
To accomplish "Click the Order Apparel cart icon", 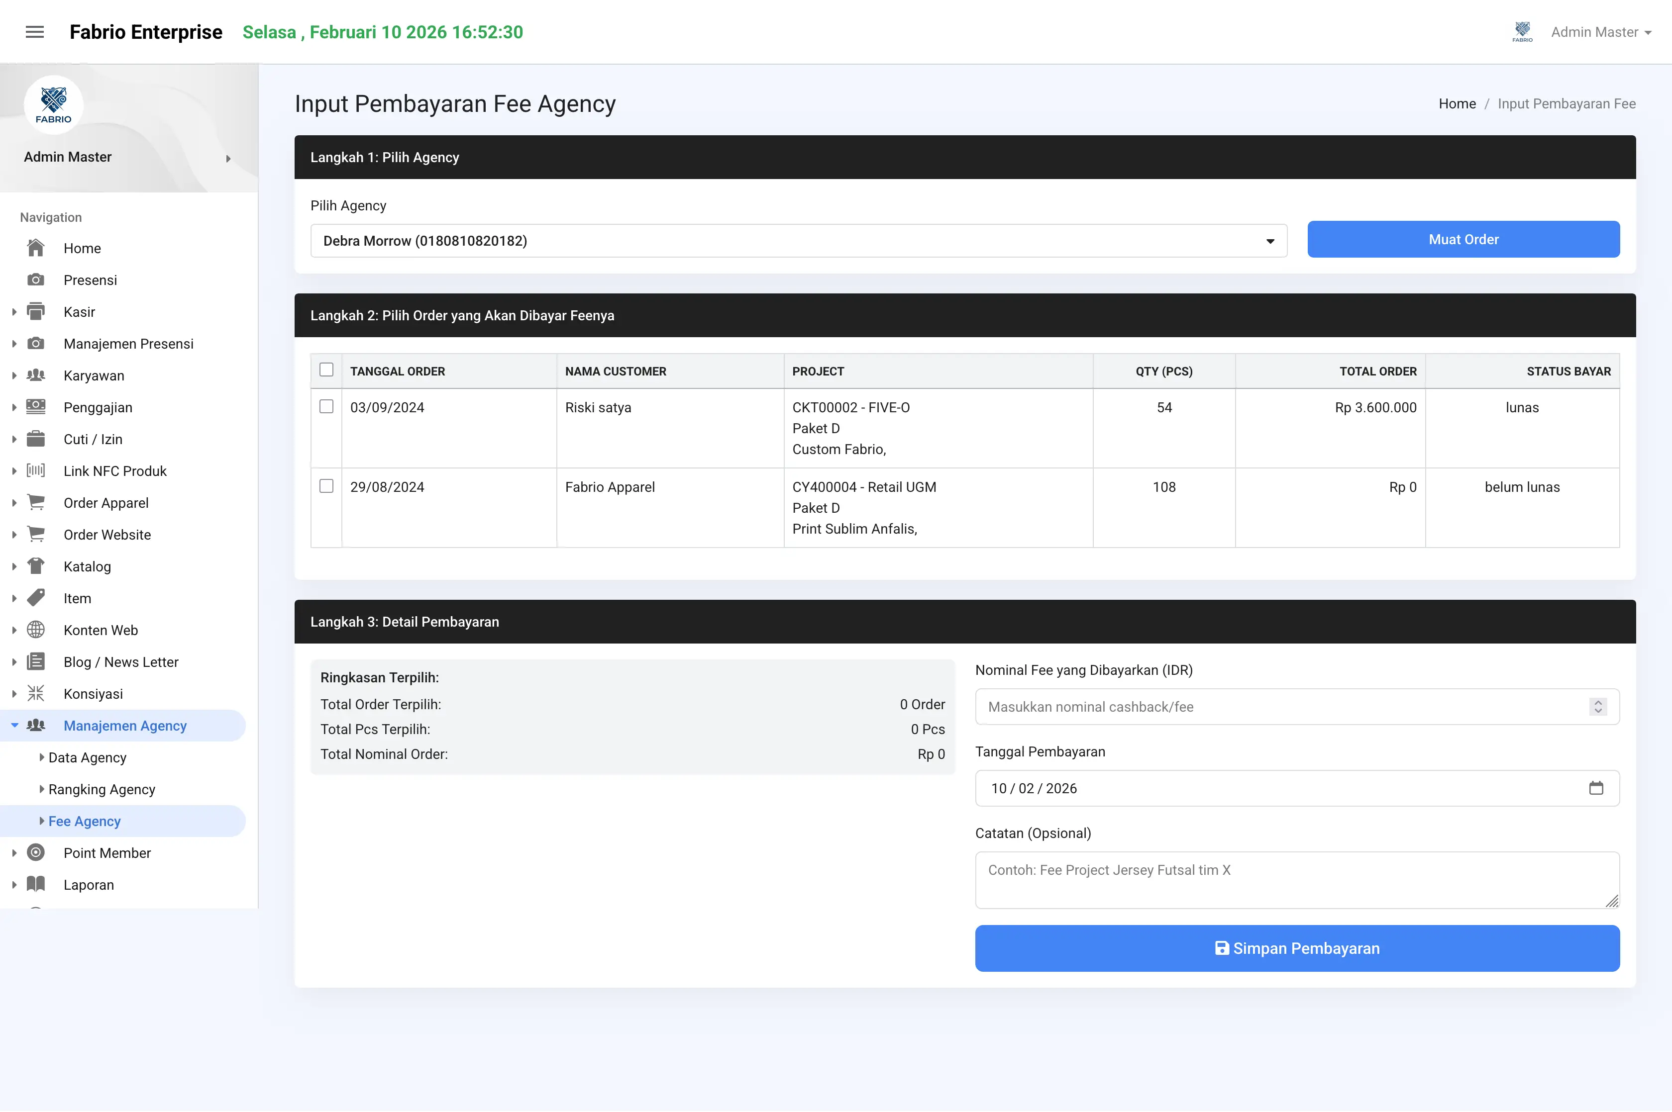I will coord(35,502).
